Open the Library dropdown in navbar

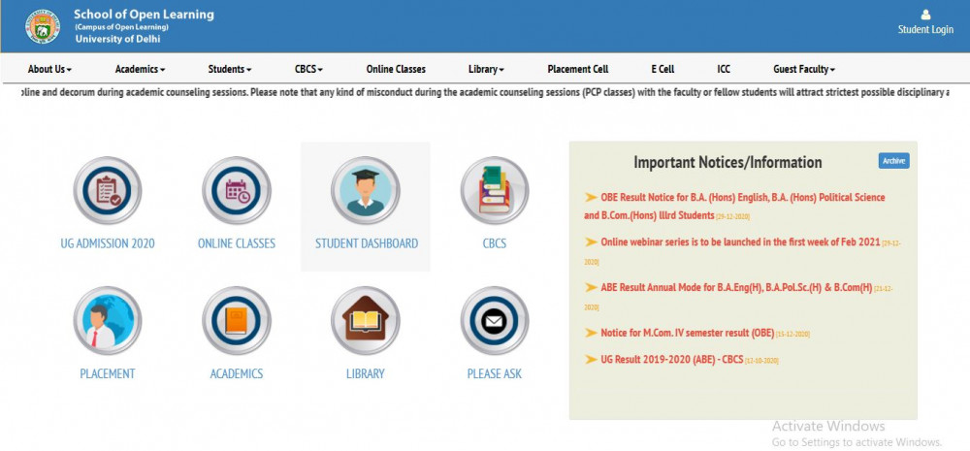tap(486, 69)
